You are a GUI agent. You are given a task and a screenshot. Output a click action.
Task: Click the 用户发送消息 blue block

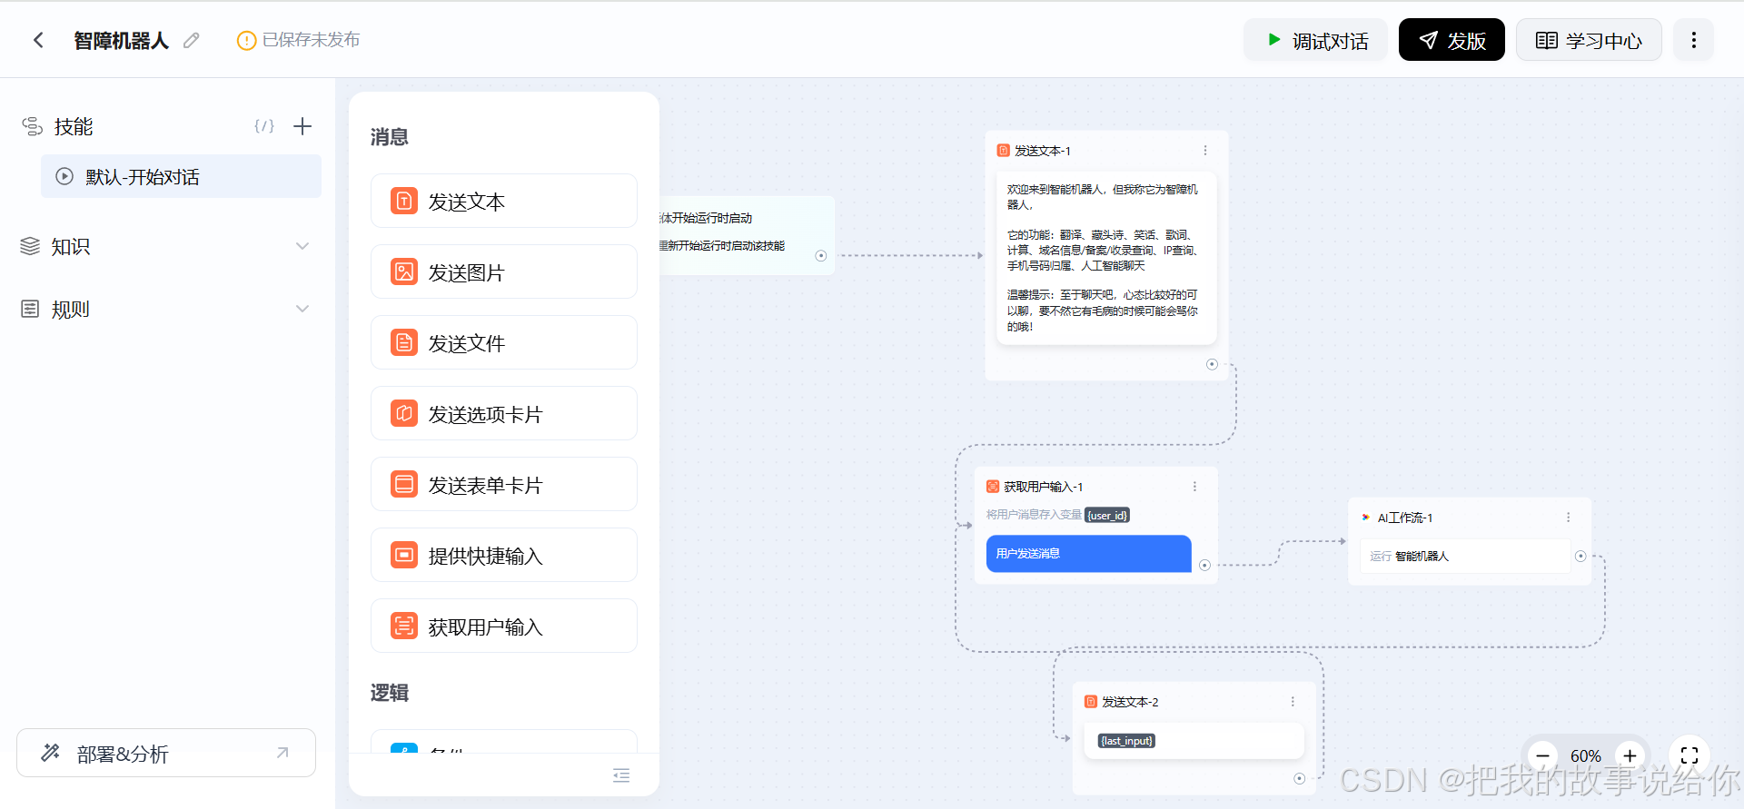point(1088,554)
